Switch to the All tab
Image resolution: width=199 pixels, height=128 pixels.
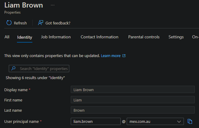pos(7,37)
